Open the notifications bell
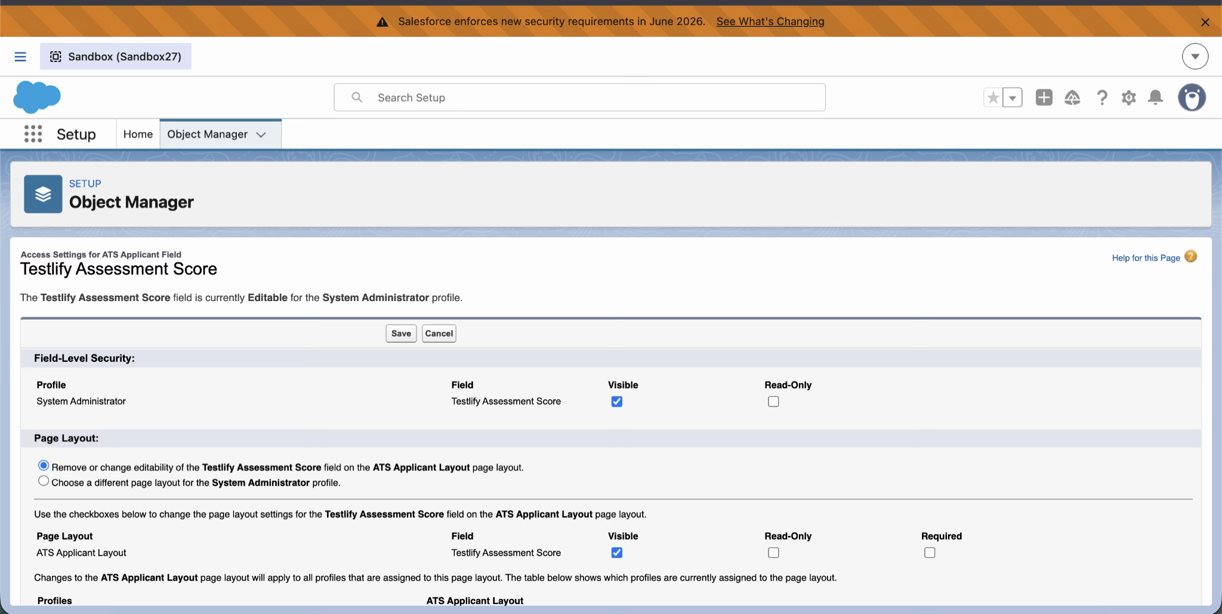 click(1156, 97)
